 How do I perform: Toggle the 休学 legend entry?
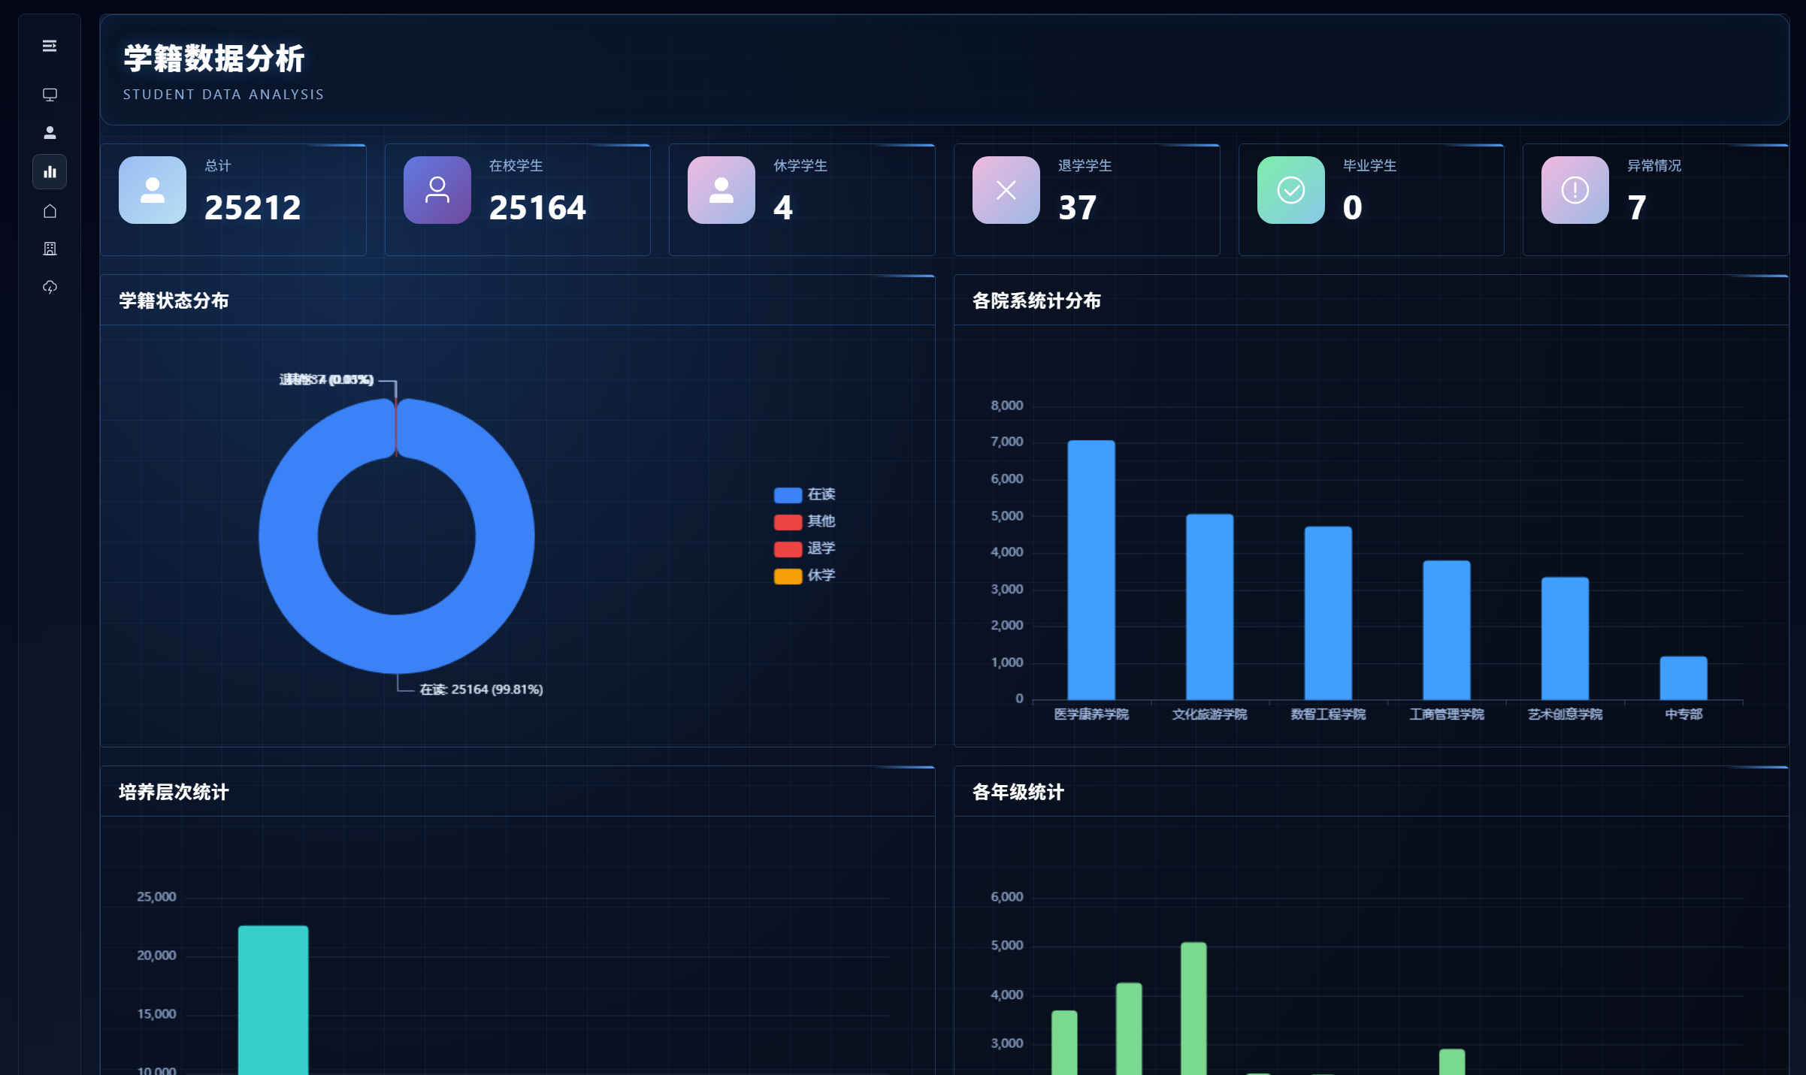pyautogui.click(x=805, y=575)
